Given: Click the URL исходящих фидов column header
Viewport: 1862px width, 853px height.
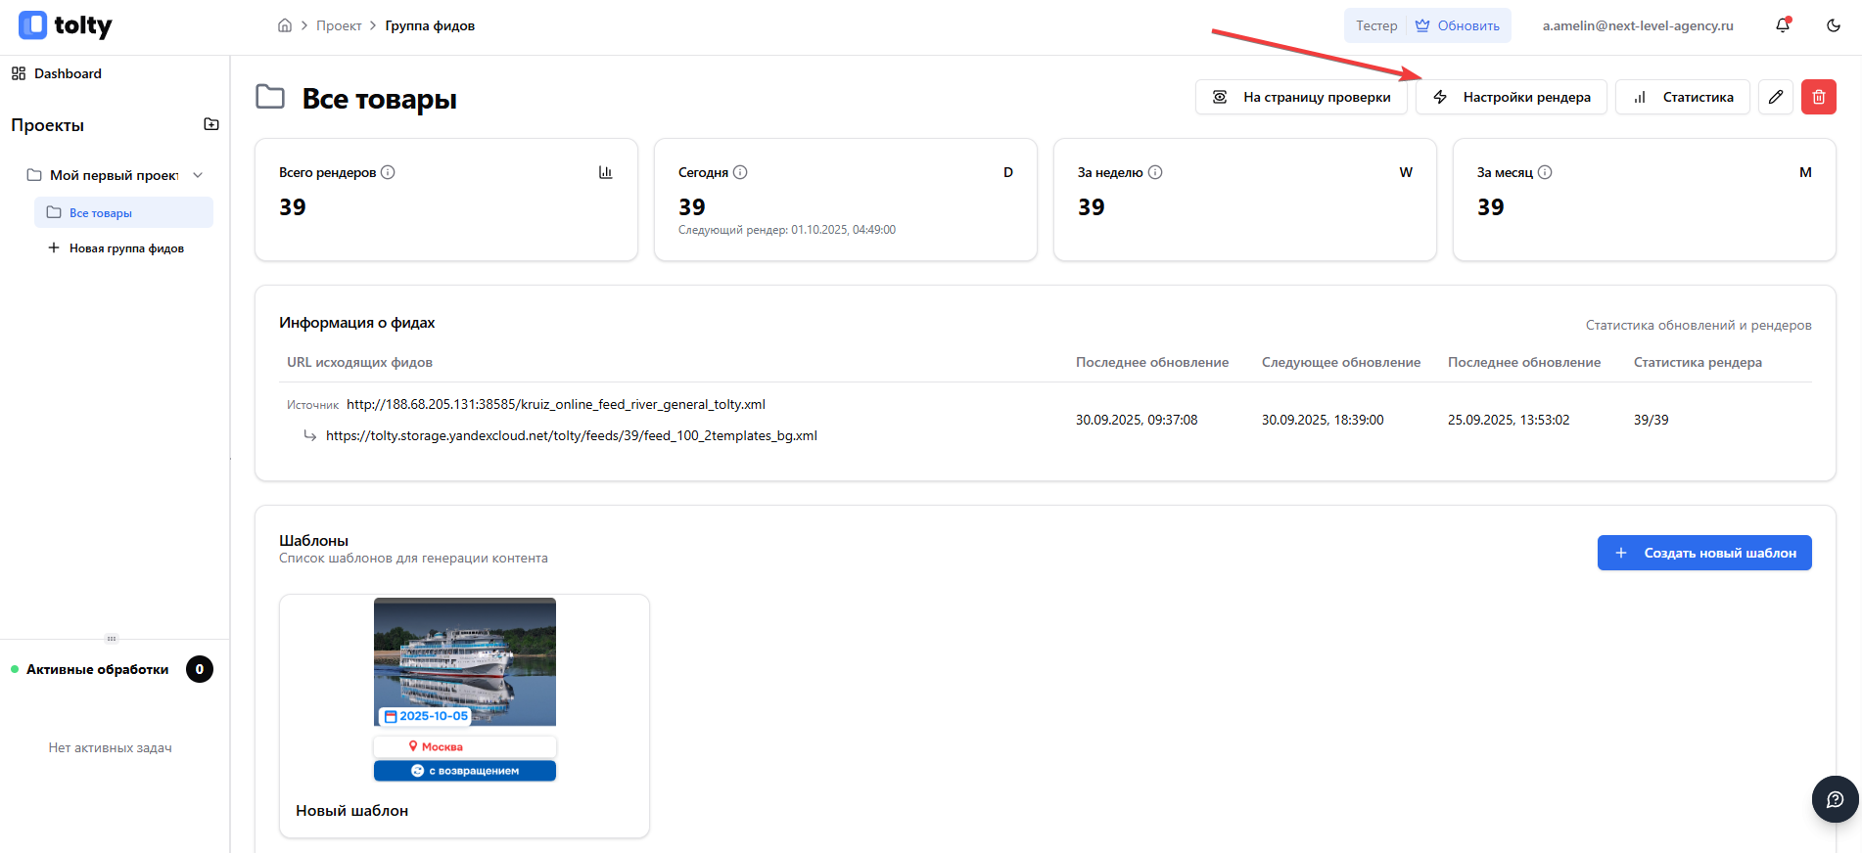Looking at the screenshot, I should click(x=359, y=362).
